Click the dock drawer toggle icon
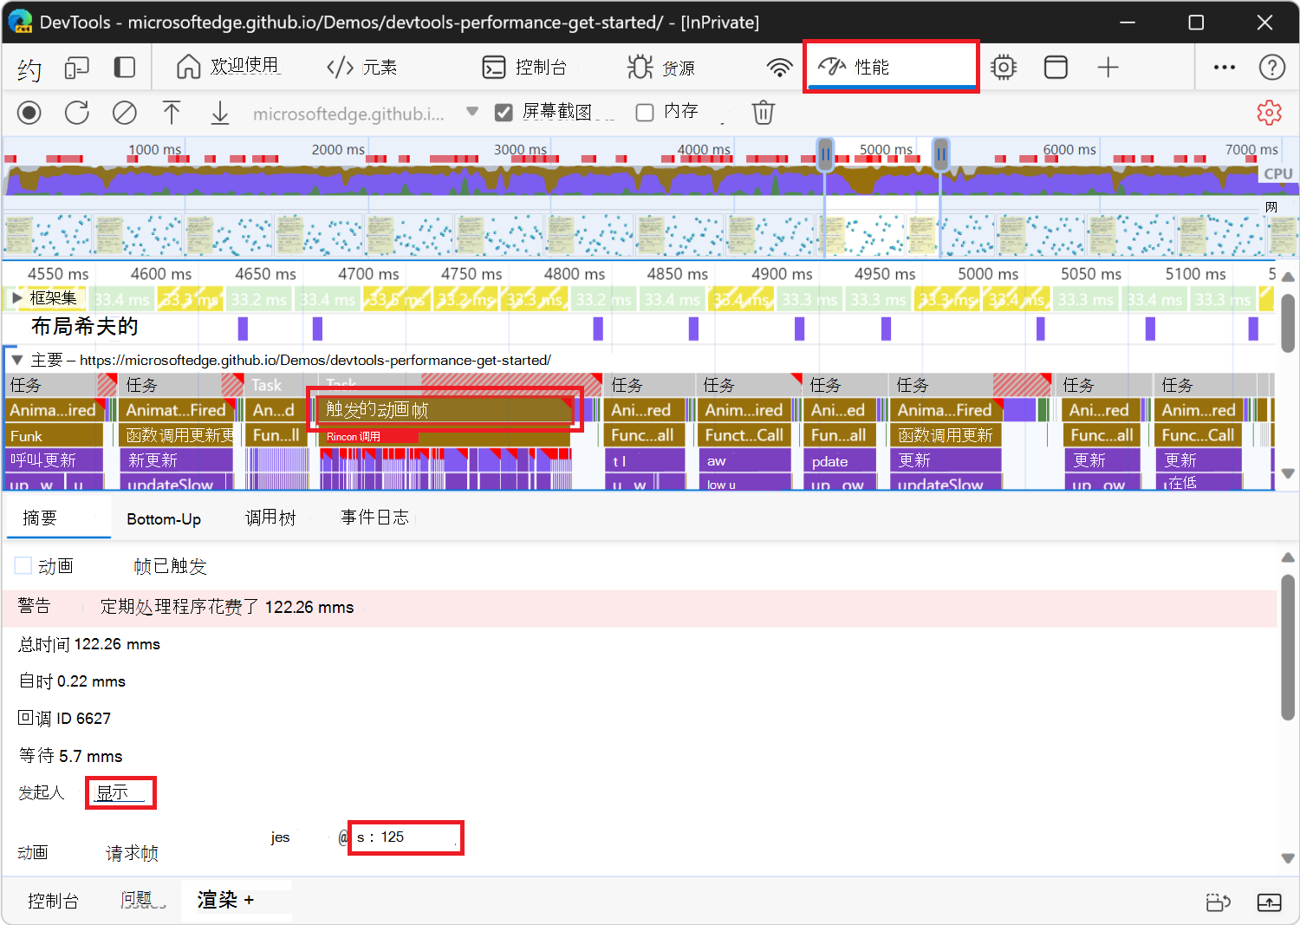Screen dimensions: 1300x925 pos(1219,902)
